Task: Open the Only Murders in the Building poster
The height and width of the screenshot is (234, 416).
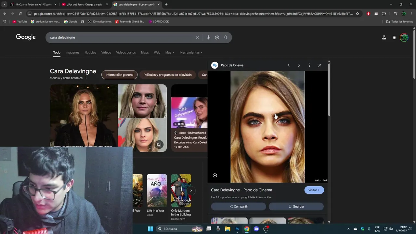Action: [181, 190]
